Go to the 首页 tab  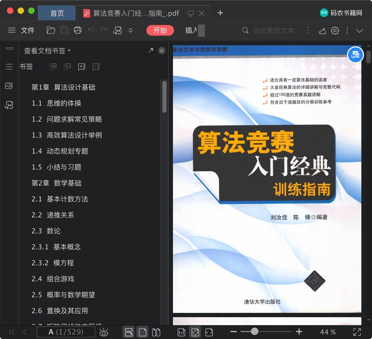(57, 13)
